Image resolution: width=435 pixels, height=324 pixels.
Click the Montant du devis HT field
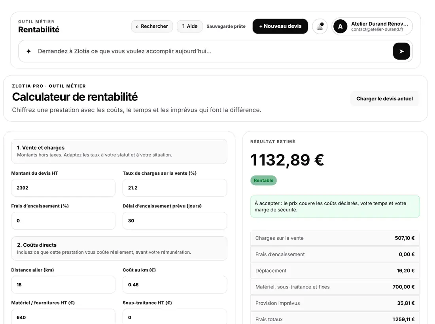[63, 188]
